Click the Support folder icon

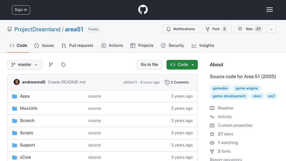click(15, 145)
